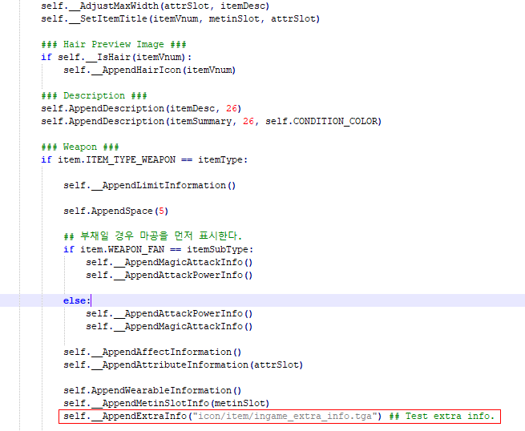Screen dimensions: 525x431
Task: Click the Korean comment line starting with ##
Action: tap(152, 236)
